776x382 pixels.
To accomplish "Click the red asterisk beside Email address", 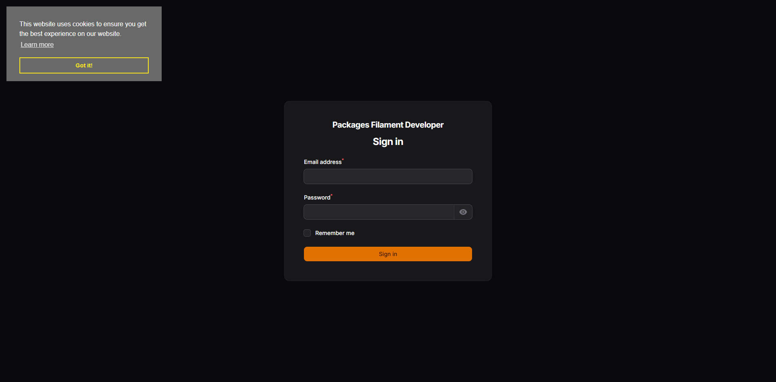I will (343, 160).
